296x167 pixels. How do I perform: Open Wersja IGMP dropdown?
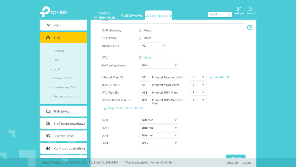(153, 46)
